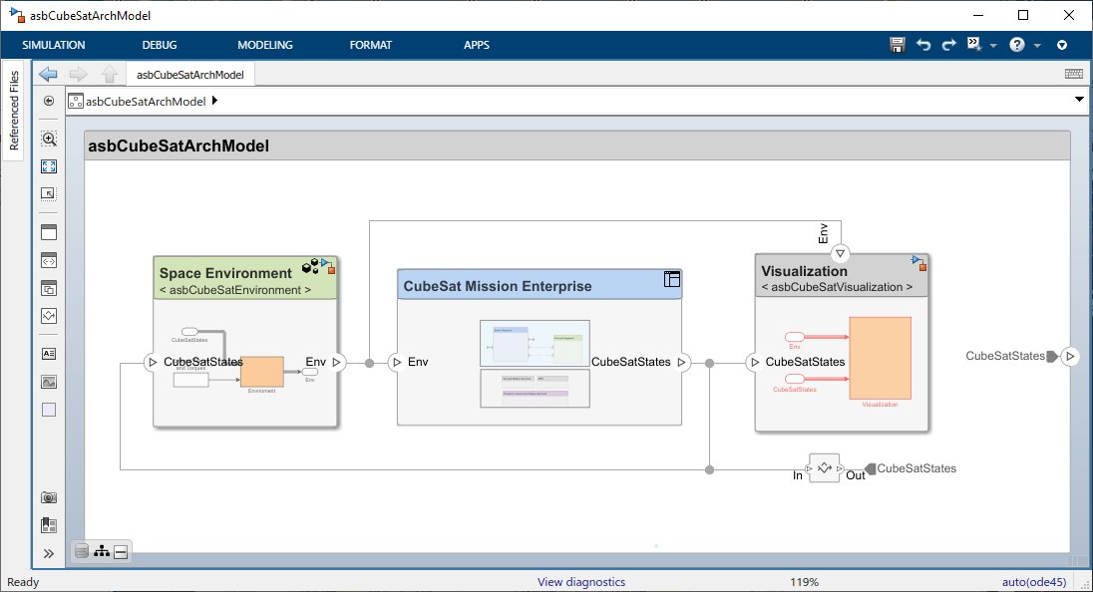Click the data dictionary icon at bottom left
This screenshot has width=1093, height=592.
pos(81,550)
